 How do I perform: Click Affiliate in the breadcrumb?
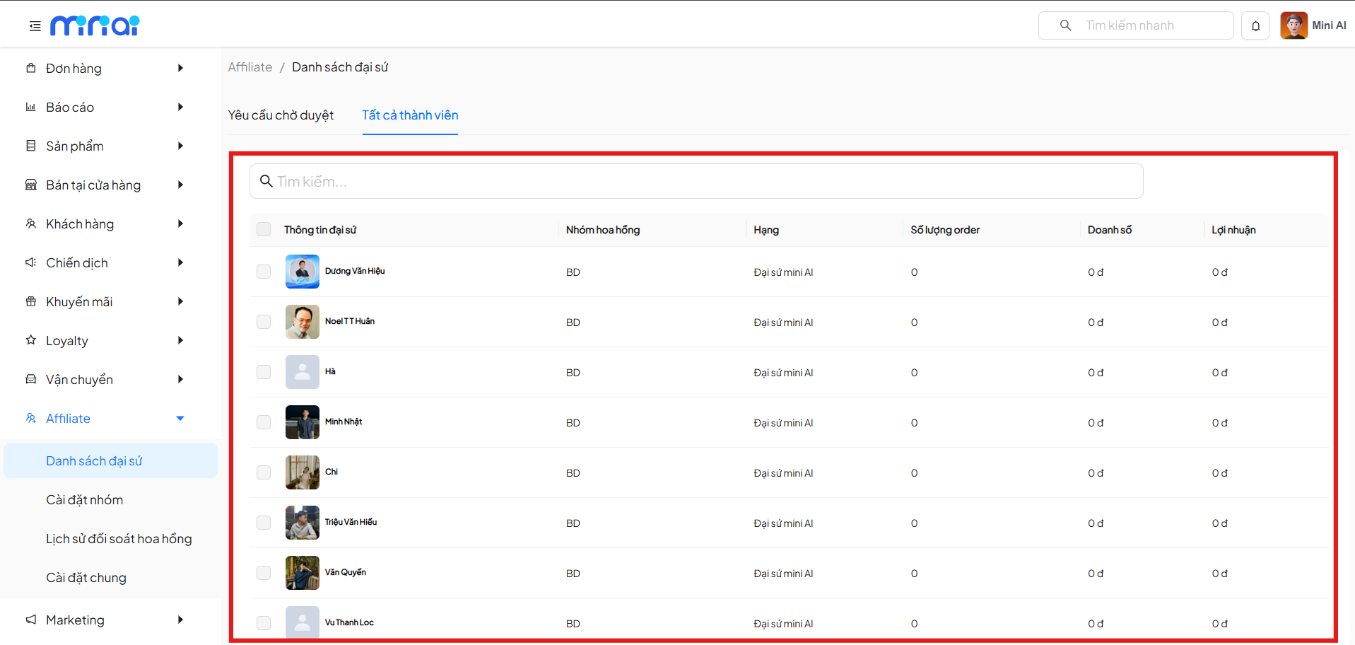coord(250,67)
